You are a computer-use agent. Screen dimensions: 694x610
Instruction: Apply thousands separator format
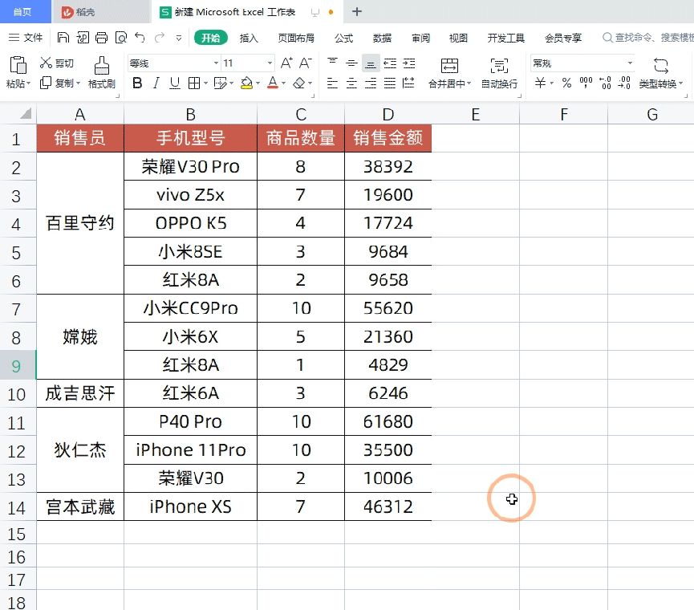pos(586,83)
